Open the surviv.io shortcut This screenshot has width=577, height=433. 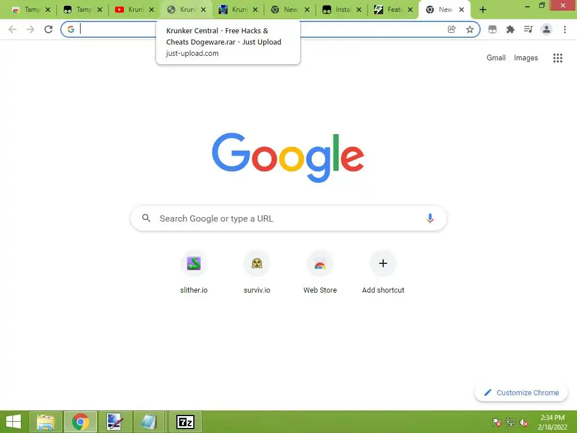pos(257,272)
